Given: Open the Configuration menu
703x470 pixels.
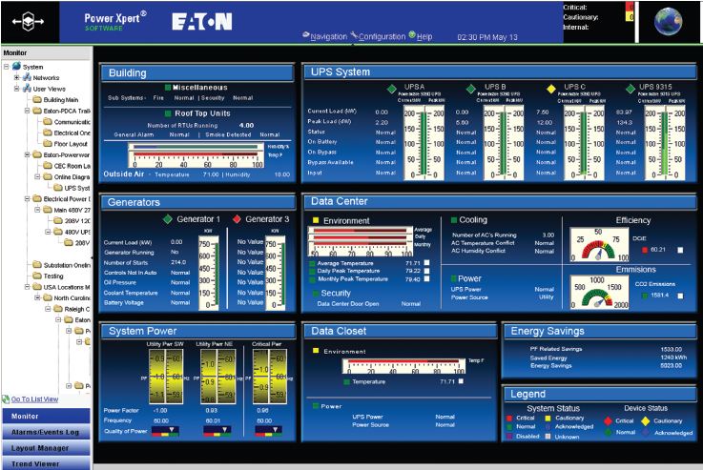Looking at the screenshot, I should (378, 36).
